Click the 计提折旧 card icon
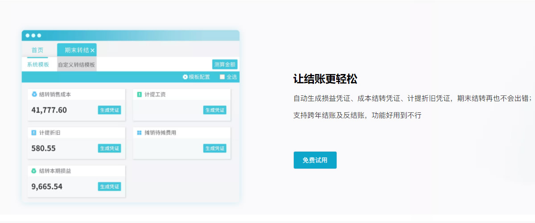The width and height of the screenshot is (535, 223). coord(34,132)
